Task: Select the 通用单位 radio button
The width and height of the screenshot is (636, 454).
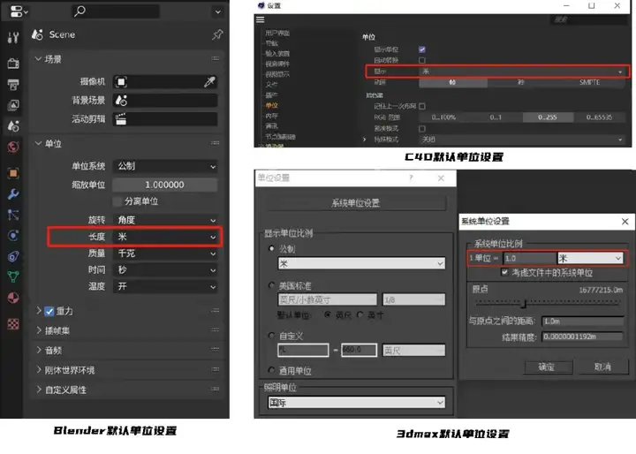Action: pos(271,370)
